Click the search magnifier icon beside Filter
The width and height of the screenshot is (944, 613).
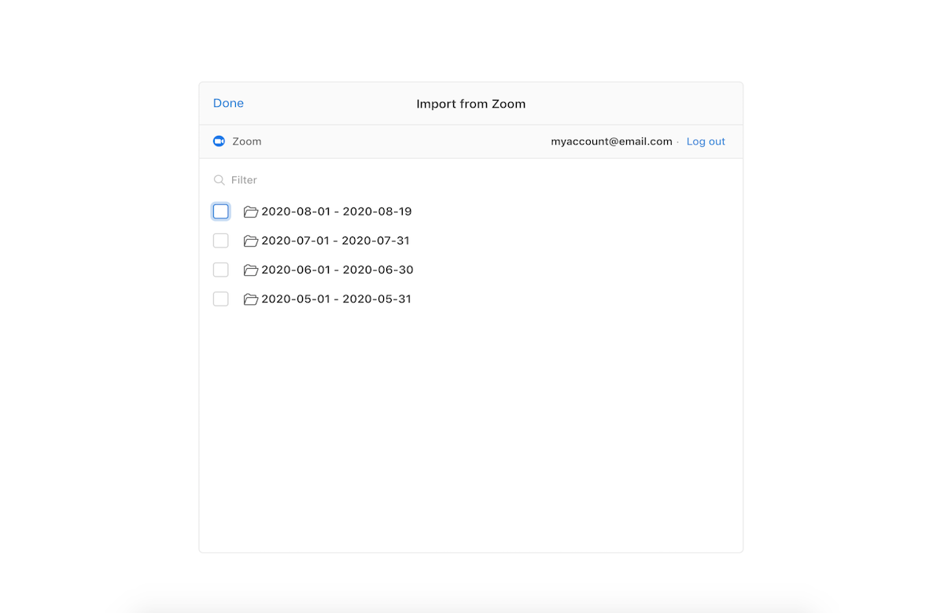click(219, 180)
